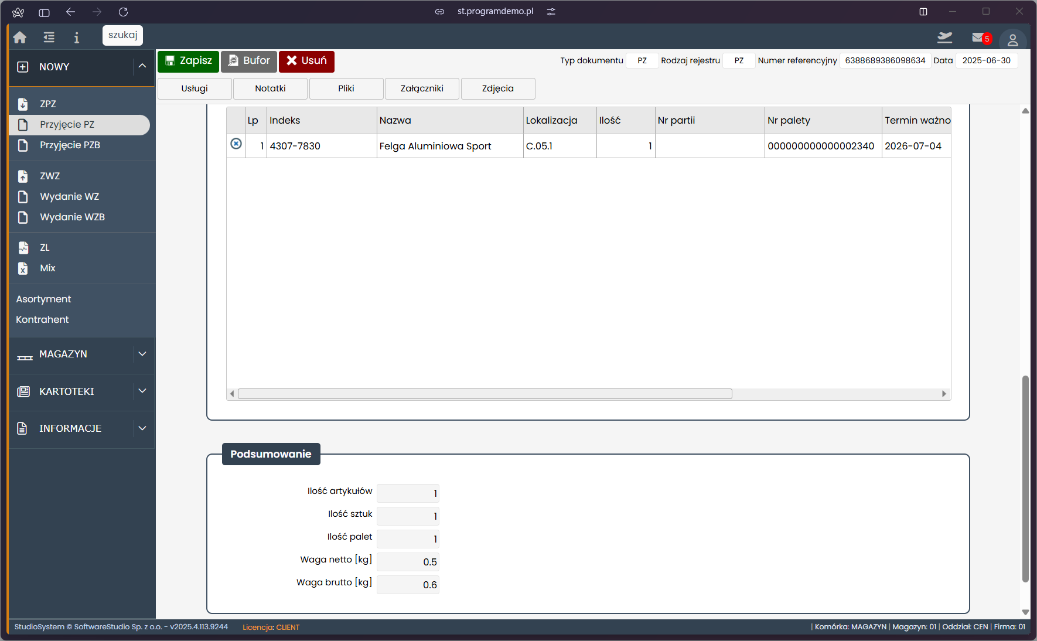Click the table's horizontal scrollbar
This screenshot has width=1037, height=641.
tap(485, 394)
